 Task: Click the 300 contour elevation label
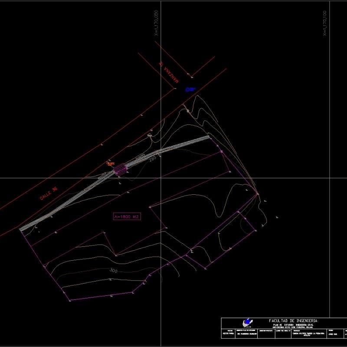(x=113, y=271)
